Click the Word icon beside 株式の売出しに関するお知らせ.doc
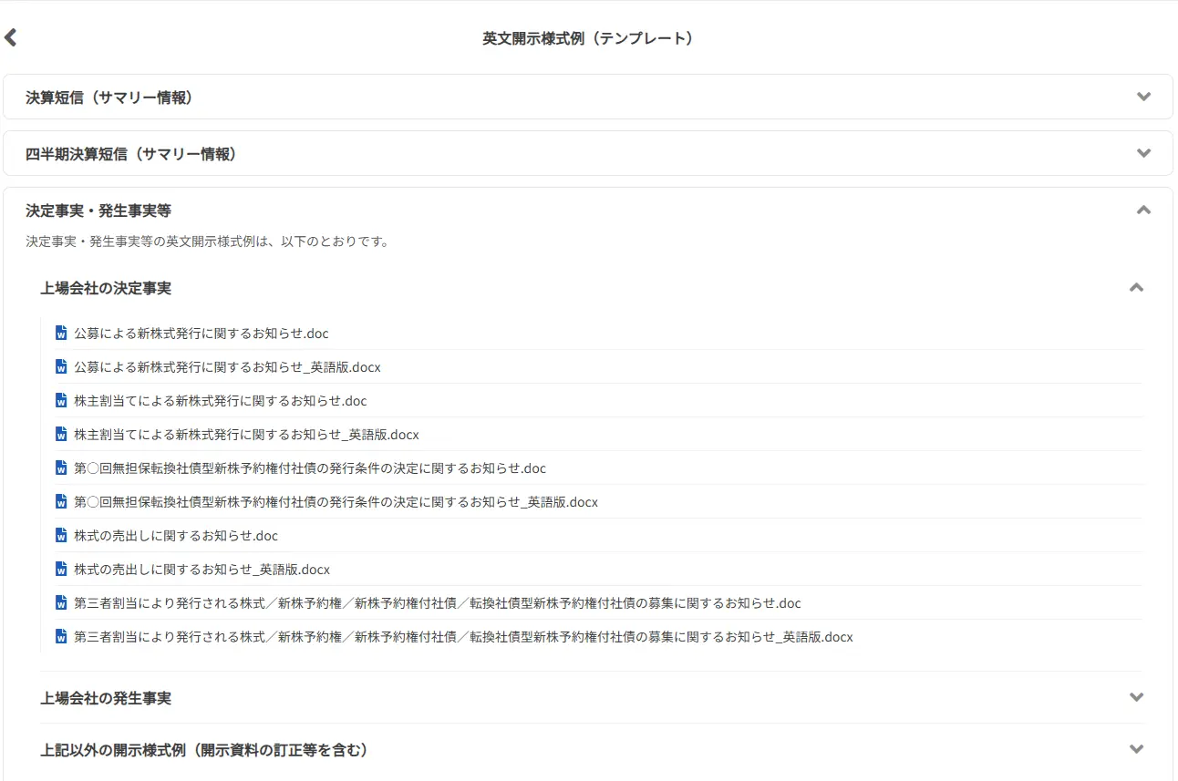 click(x=61, y=535)
